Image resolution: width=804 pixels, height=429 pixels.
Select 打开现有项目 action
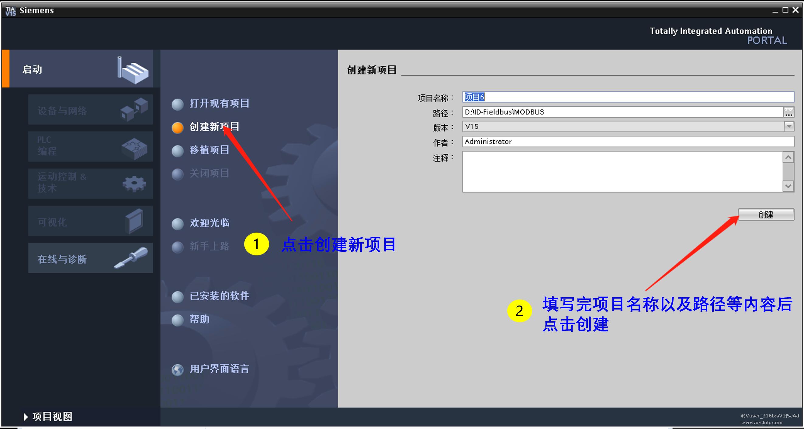tap(220, 103)
